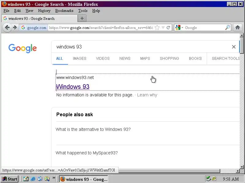This screenshot has height=183, width=245.
Task: Expand 'What happened to MySpace93?' question
Action: click(87, 153)
